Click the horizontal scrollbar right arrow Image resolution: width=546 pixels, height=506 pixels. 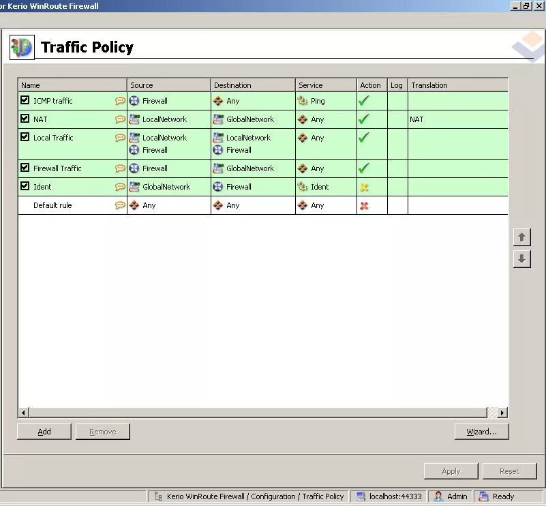click(x=502, y=413)
